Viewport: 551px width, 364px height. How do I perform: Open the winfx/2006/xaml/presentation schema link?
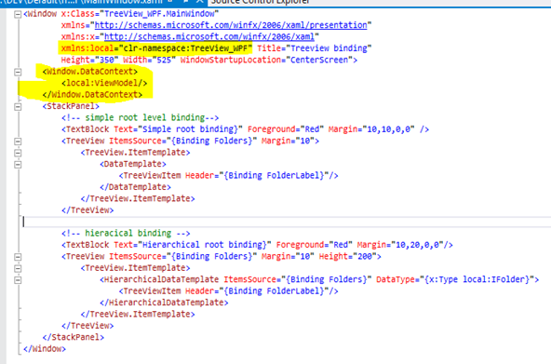(231, 25)
